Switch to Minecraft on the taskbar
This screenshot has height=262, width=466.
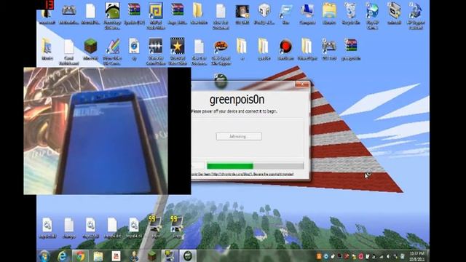152,255
